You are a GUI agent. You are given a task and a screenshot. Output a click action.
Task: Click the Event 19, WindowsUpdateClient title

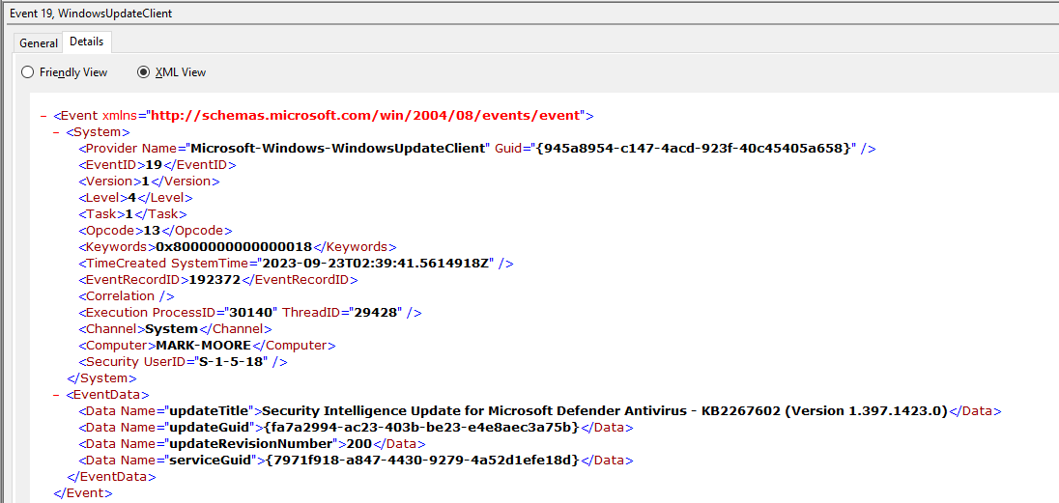click(91, 14)
